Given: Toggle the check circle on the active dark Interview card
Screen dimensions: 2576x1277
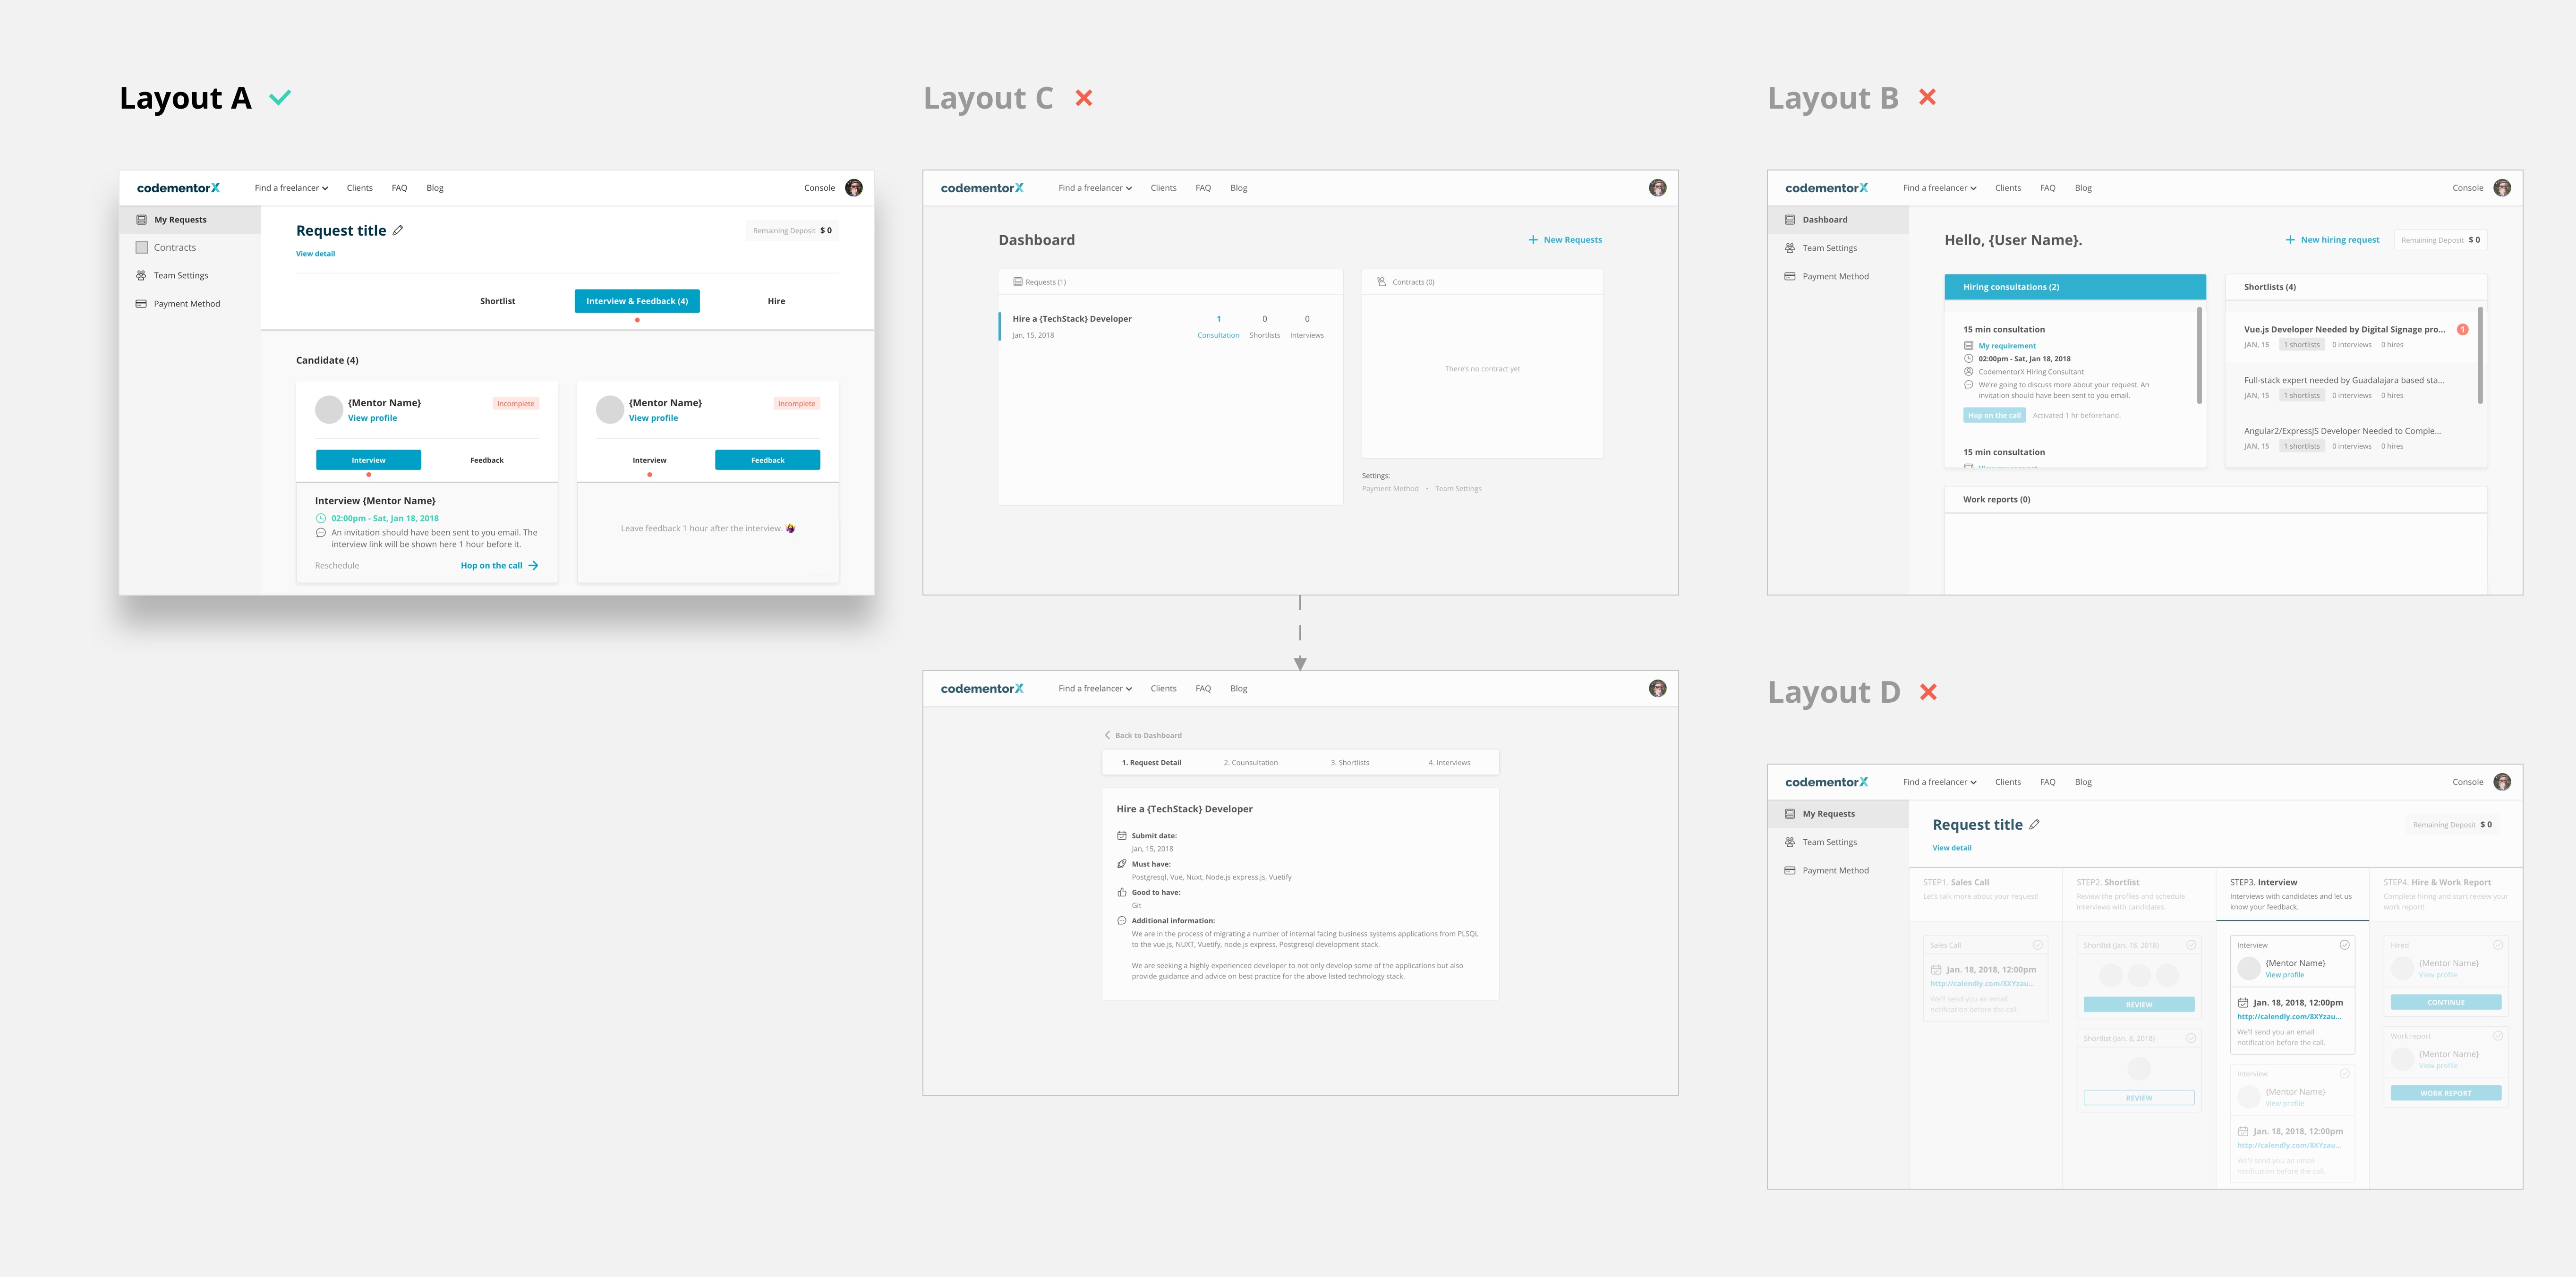Looking at the screenshot, I should [x=2344, y=945].
